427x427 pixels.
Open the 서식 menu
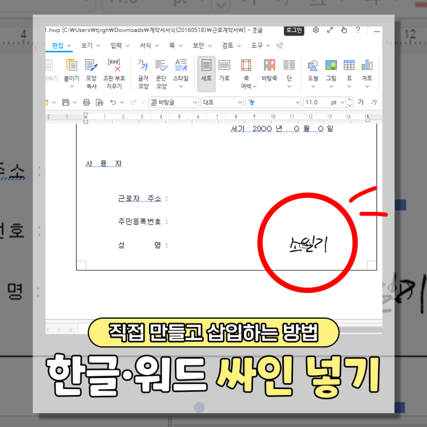point(149,45)
